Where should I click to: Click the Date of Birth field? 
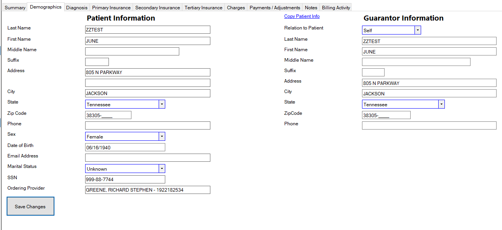point(125,147)
